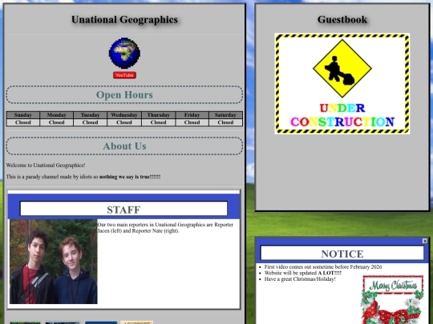Click the Friday column header
This screenshot has width=433, height=324.
[x=192, y=115]
